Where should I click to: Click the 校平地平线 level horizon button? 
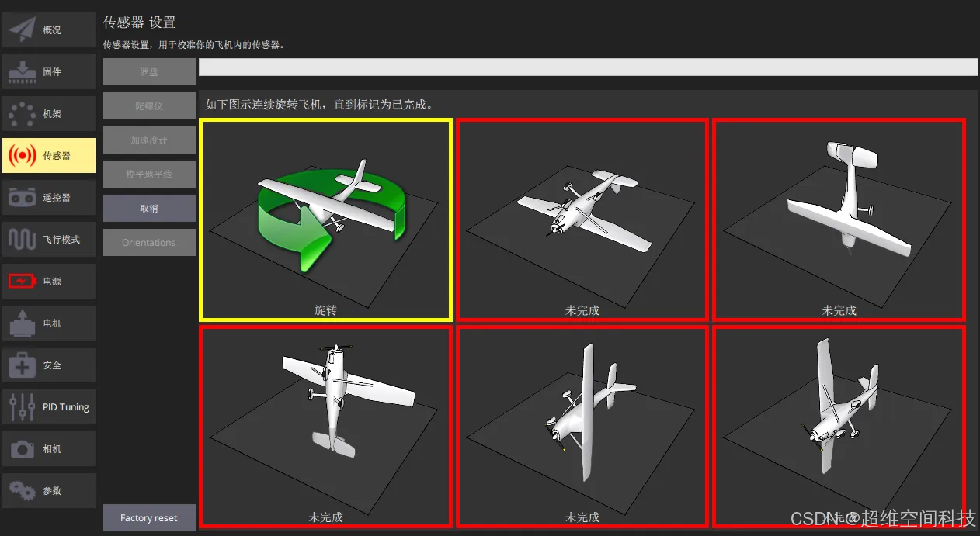pyautogui.click(x=149, y=174)
